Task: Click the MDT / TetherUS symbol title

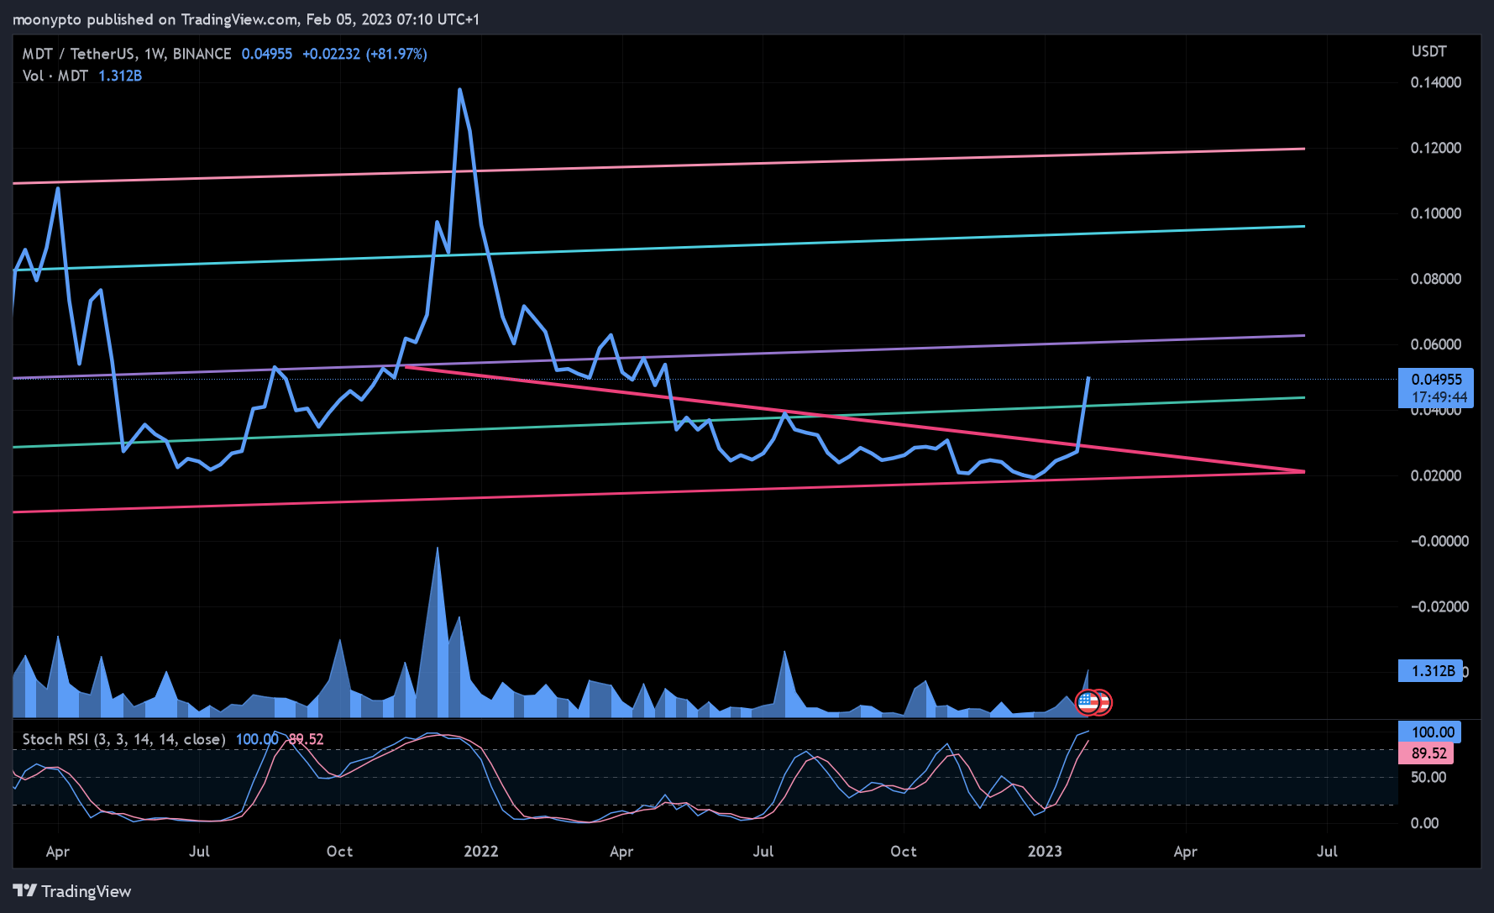Action: (126, 54)
